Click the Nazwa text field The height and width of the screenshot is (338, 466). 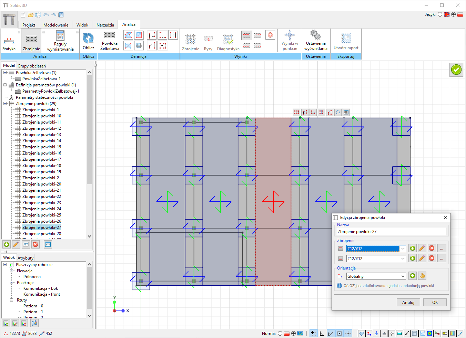(391, 232)
